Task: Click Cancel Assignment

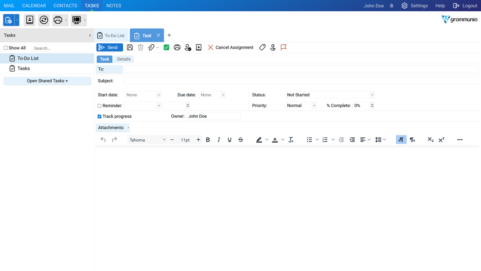Action: (x=231, y=47)
